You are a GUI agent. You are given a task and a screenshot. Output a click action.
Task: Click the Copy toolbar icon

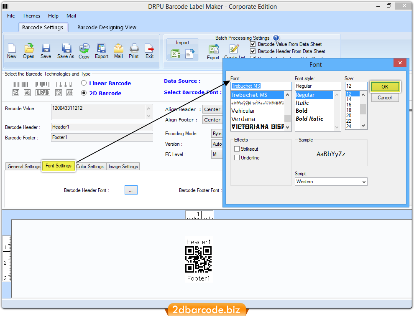click(84, 51)
